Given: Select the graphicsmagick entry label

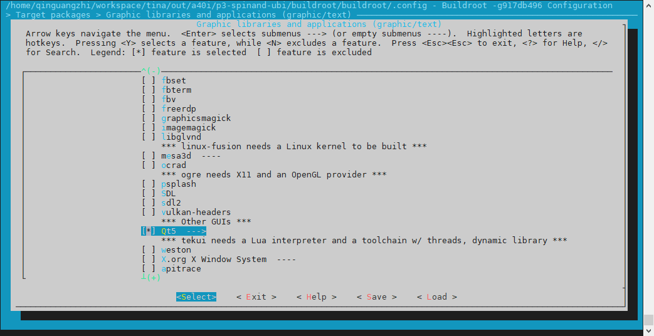Looking at the screenshot, I should pos(196,118).
